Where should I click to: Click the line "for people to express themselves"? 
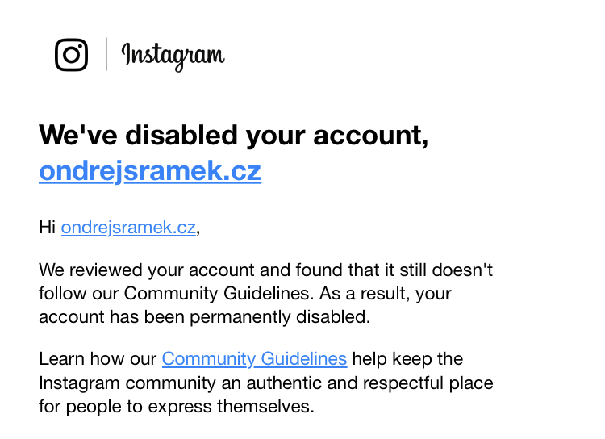click(177, 407)
